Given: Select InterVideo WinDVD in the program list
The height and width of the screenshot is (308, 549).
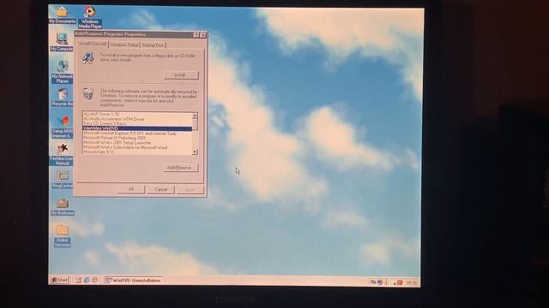Looking at the screenshot, I should (x=137, y=128).
